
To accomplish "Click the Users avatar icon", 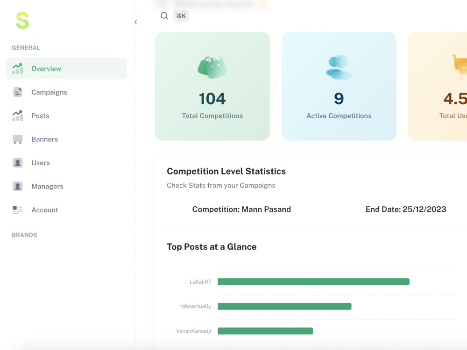I will (x=18, y=163).
